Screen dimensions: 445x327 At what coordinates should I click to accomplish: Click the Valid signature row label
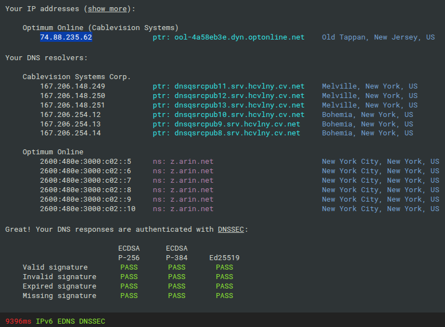[x=55, y=267]
